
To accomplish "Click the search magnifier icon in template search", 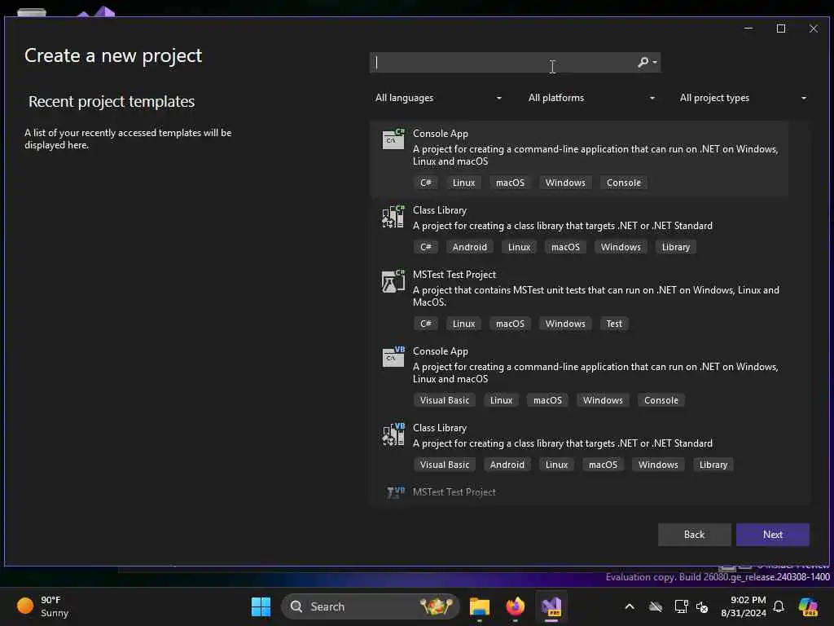I will click(643, 62).
